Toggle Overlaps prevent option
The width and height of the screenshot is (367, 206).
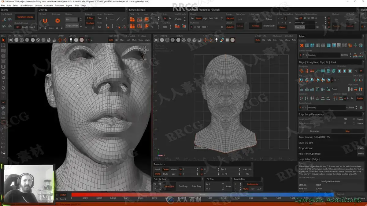(90, 23)
